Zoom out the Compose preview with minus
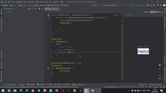 coord(160,72)
